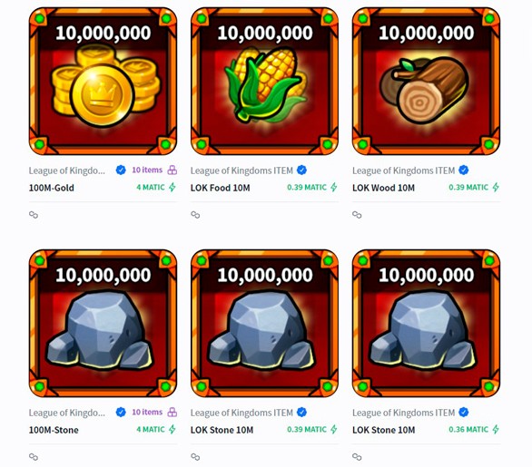Click the bundle icon beside 10 items on 100M-Stone
This screenshot has width=532, height=467.
pos(172,412)
